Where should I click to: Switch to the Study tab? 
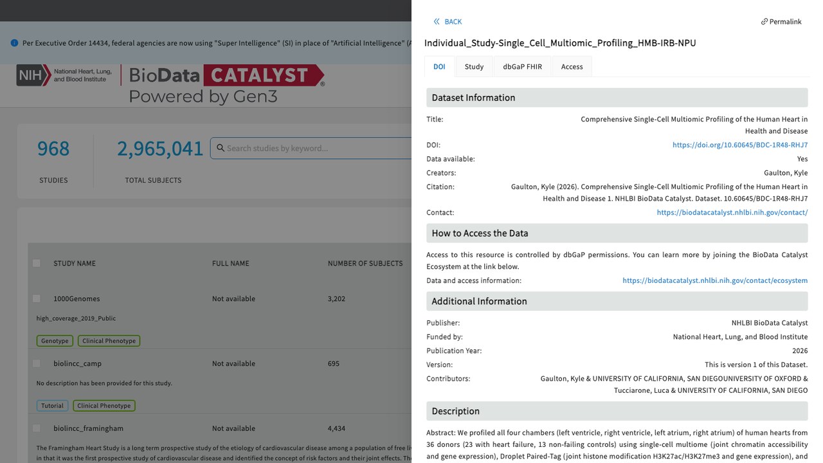pos(474,67)
